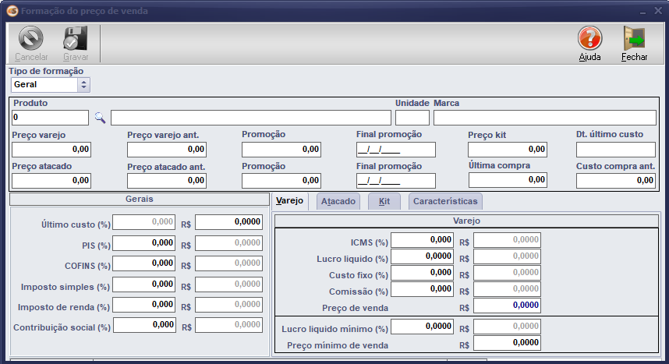This screenshot has width=669, height=364.
Task: Click the Produto code input field
Action: click(x=51, y=118)
